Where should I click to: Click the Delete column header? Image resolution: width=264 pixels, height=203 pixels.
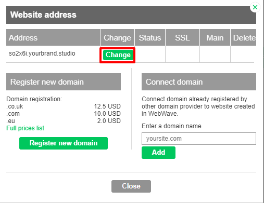click(243, 37)
